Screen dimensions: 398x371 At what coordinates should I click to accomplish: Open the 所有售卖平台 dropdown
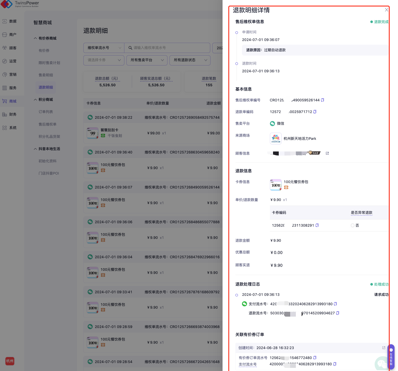pyautogui.click(x=147, y=60)
